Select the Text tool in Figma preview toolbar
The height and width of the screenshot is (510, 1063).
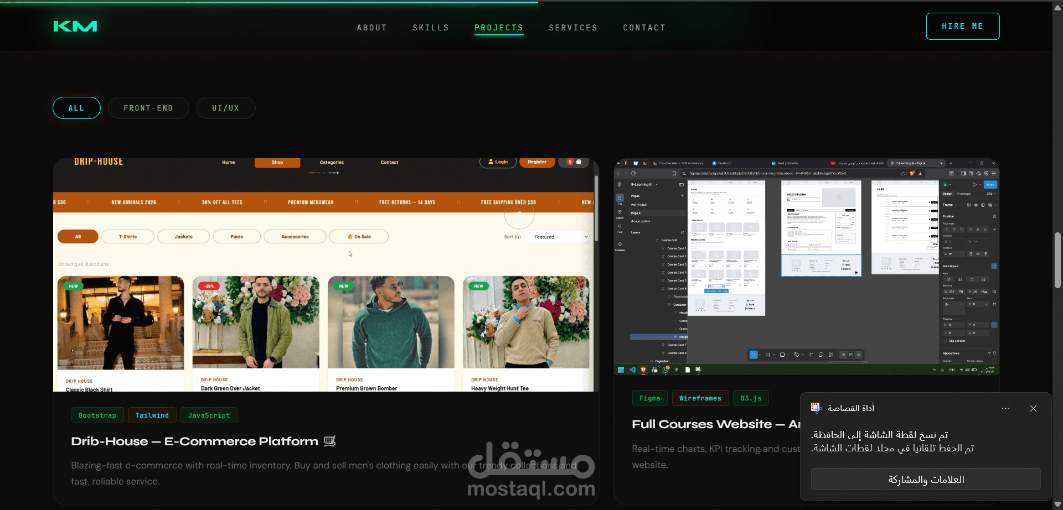point(811,355)
